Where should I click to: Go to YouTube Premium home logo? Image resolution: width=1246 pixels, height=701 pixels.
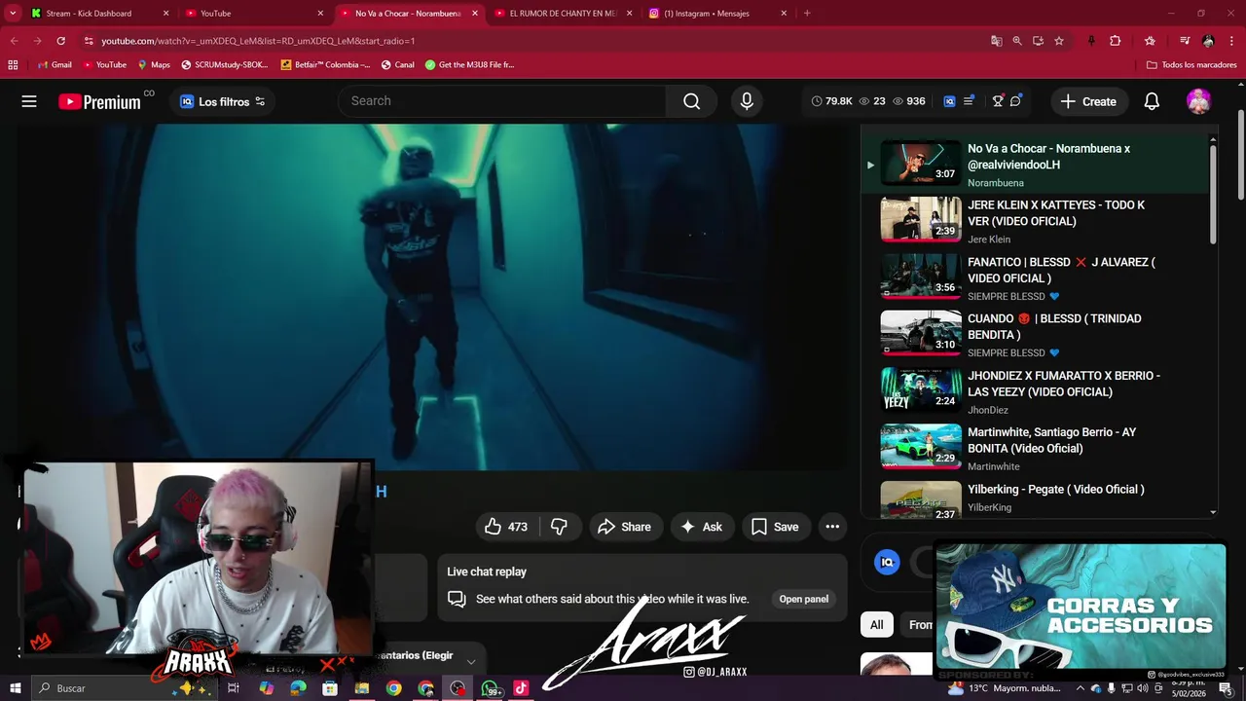click(99, 101)
